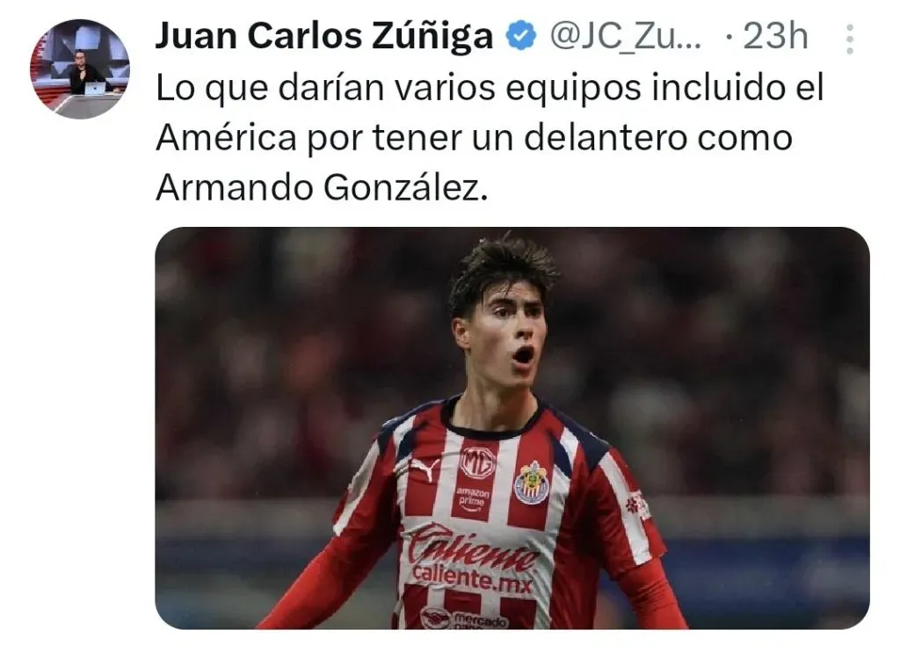Open Juan Carlos Zúñiga's profile avatar
Image resolution: width=900 pixels, height=648 pixels.
tap(80, 69)
